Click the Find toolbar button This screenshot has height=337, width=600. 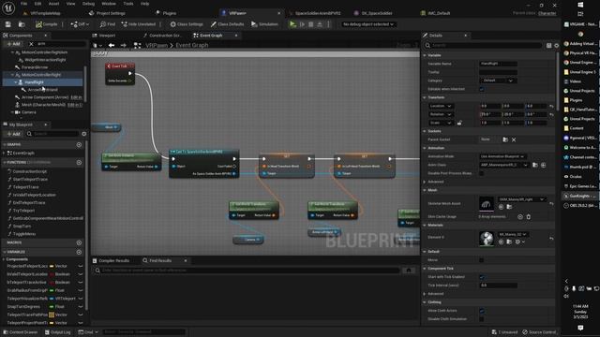click(108, 24)
